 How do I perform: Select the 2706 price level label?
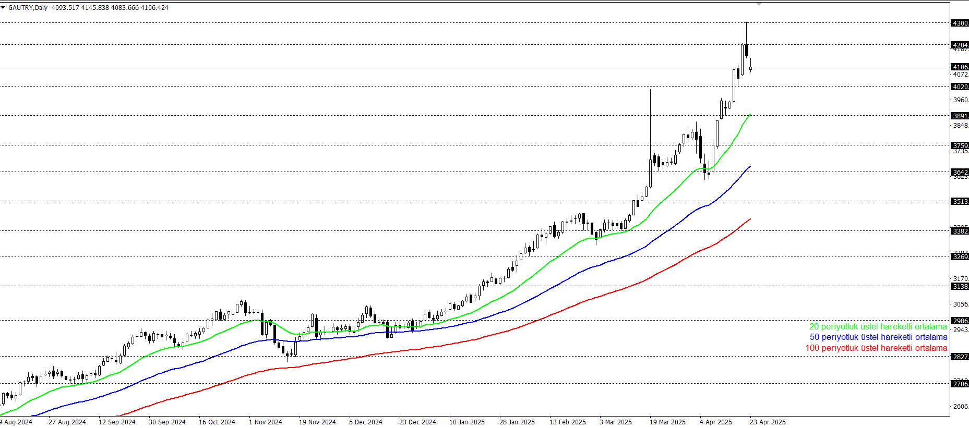[960, 384]
